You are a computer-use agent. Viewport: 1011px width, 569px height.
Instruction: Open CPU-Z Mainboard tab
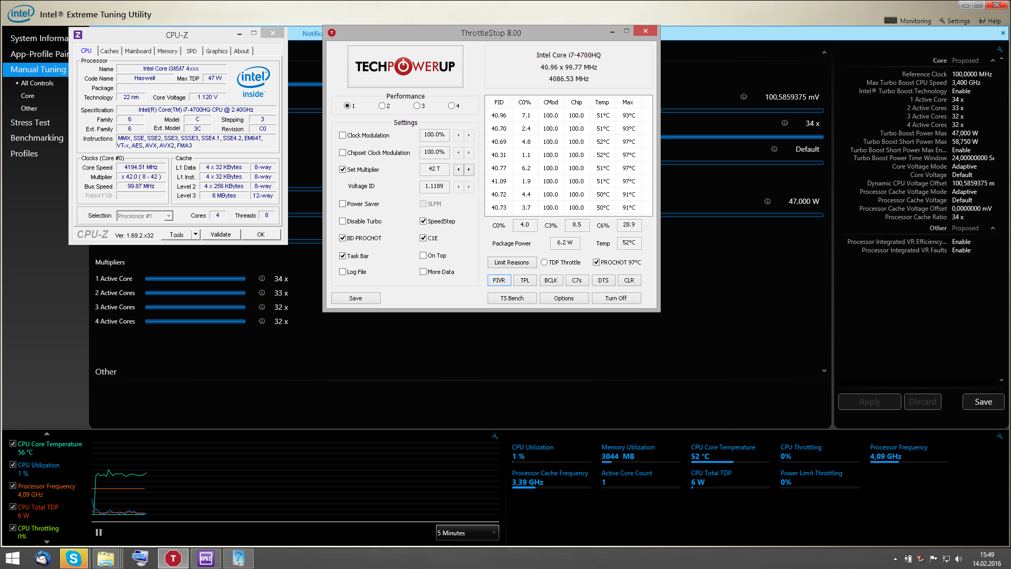[x=138, y=51]
